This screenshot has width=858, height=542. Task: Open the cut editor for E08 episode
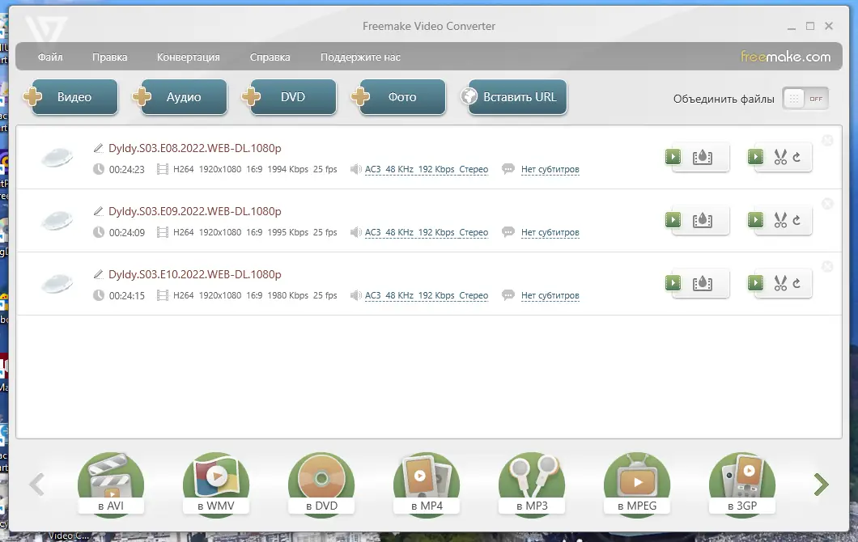pyautogui.click(x=779, y=158)
